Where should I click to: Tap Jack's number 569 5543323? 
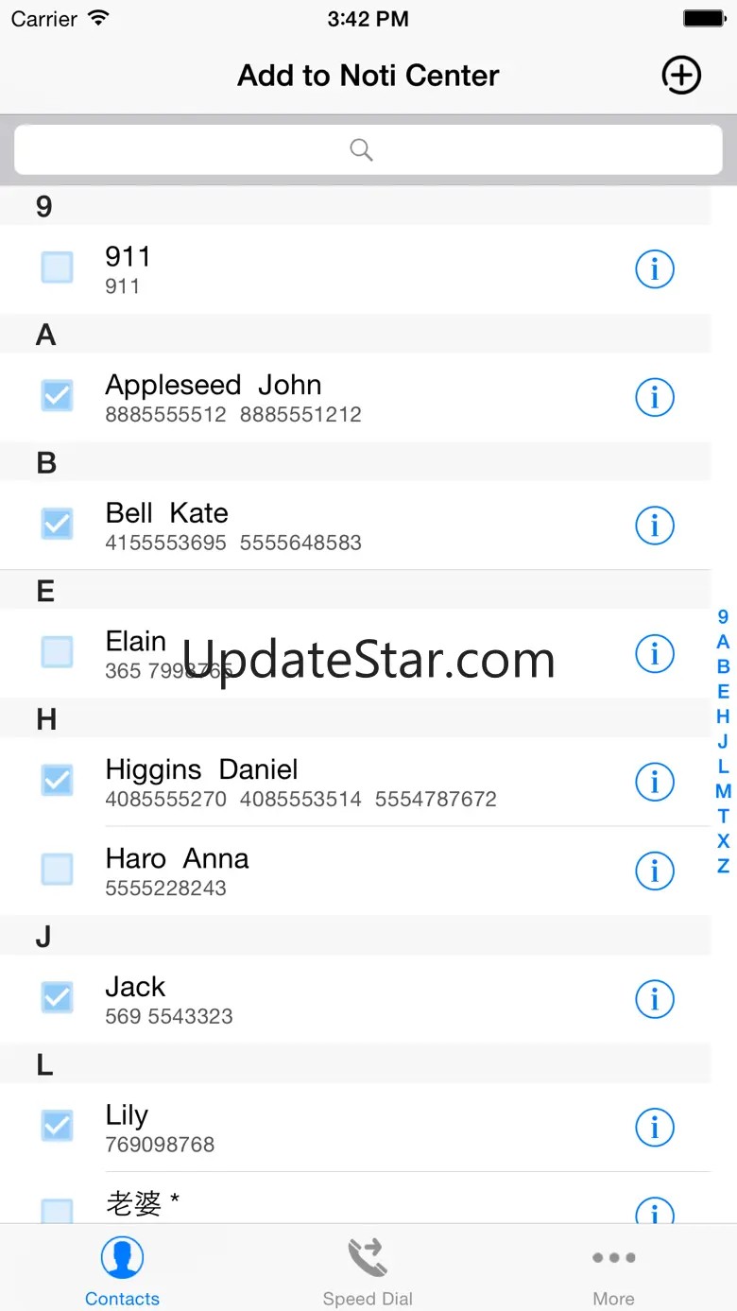(x=169, y=1016)
